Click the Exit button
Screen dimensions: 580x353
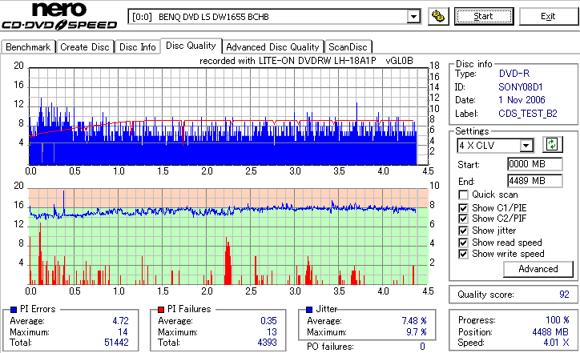coord(548,17)
